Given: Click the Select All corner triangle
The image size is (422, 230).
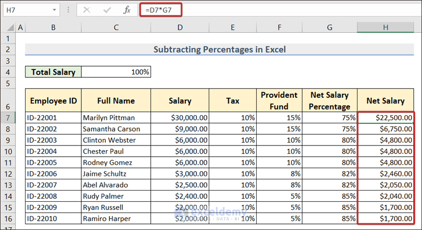Looking at the screenshot, I should pos(8,28).
